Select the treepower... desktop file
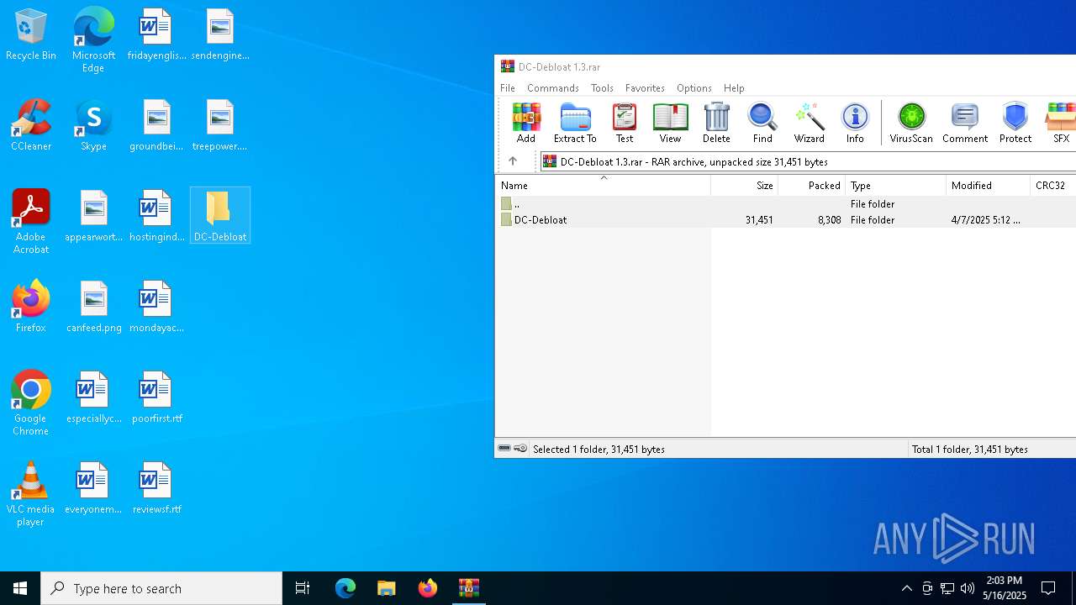This screenshot has height=605, width=1076. pos(220,126)
